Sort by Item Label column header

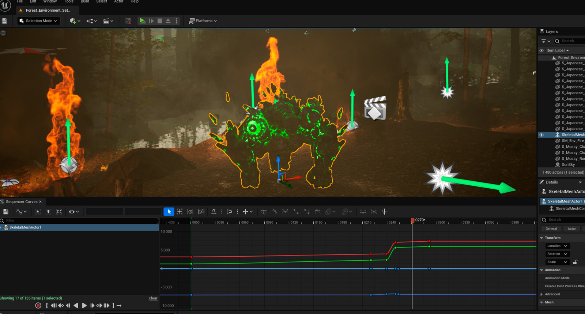(x=557, y=50)
